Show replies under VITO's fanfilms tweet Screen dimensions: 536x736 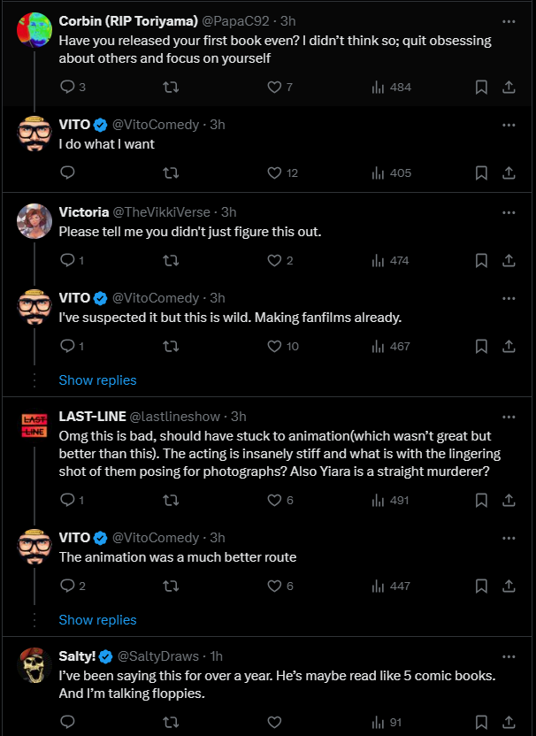tap(97, 380)
